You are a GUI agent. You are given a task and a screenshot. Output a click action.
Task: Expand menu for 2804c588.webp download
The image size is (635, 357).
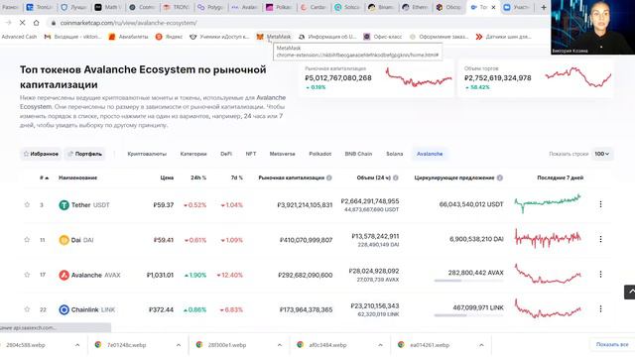[x=77, y=345]
